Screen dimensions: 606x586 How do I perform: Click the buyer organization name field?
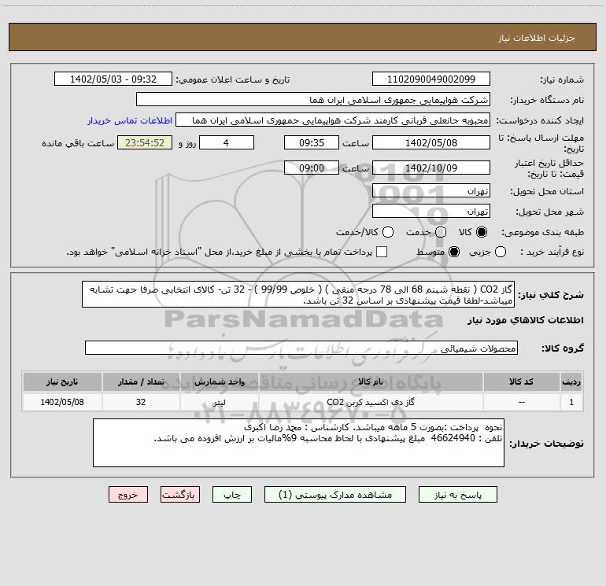(313, 100)
